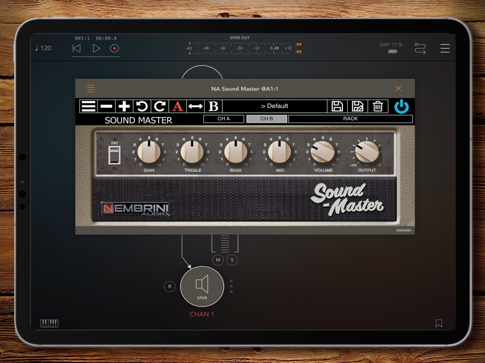Viewport: 485px width, 363px height.
Task: Open the RACK tab
Action: (351, 119)
